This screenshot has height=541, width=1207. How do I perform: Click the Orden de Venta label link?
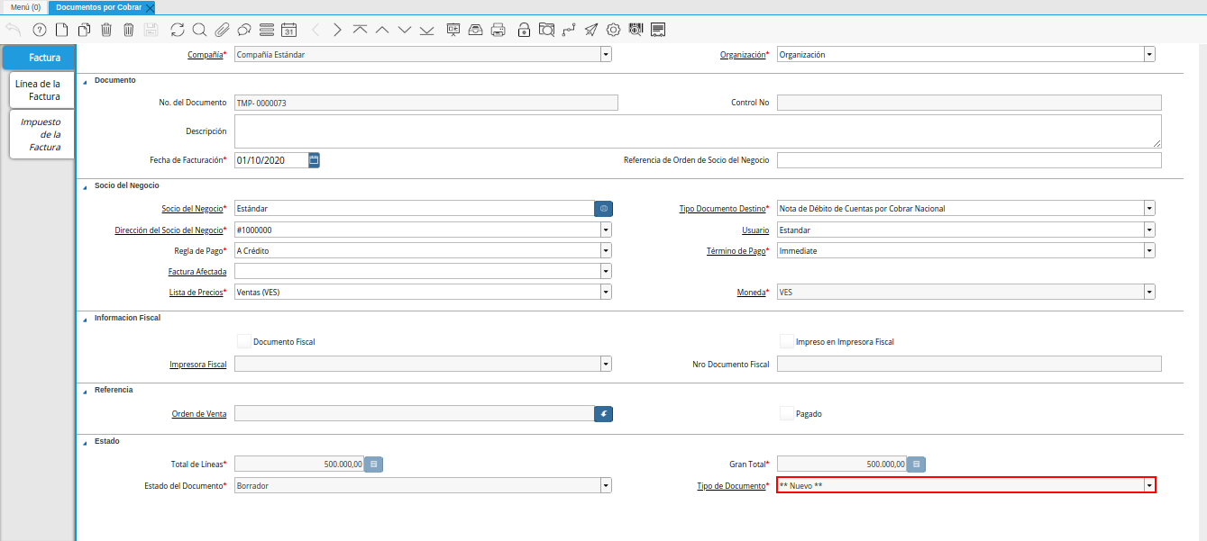point(198,414)
